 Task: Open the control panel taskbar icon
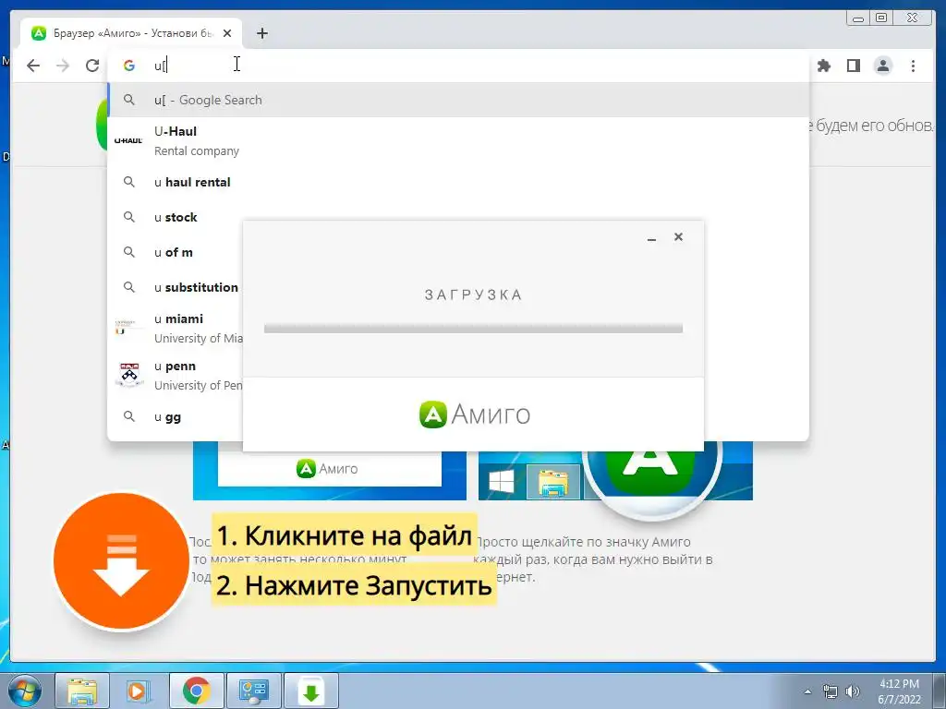pos(253,691)
